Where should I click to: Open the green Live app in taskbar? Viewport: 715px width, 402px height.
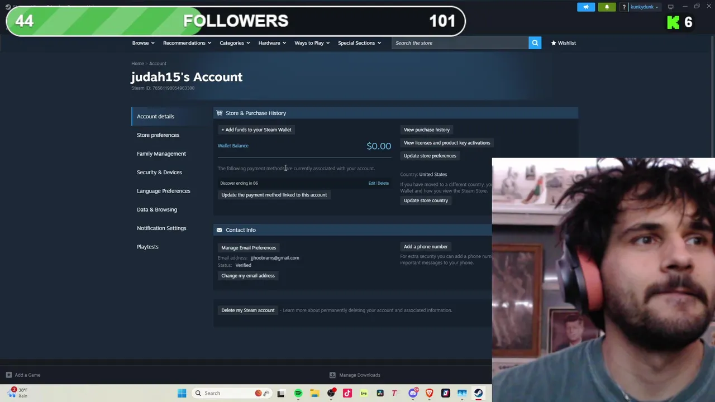pos(364,393)
